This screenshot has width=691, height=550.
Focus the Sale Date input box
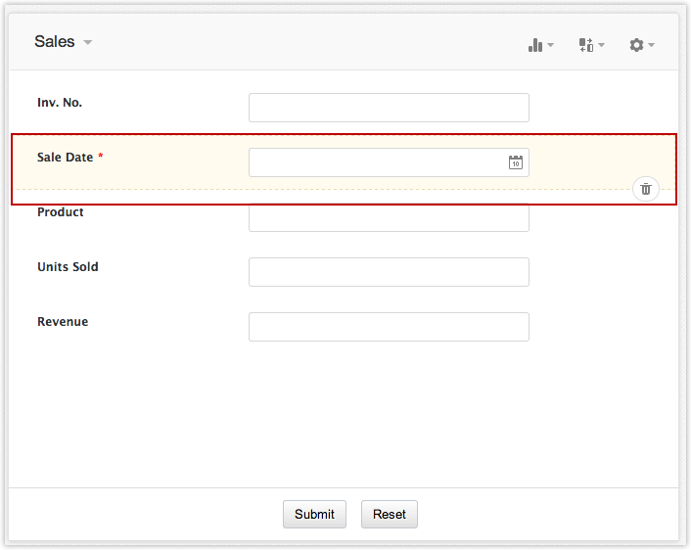tap(377, 162)
